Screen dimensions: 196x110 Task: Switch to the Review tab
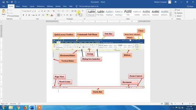(x=58, y=6)
